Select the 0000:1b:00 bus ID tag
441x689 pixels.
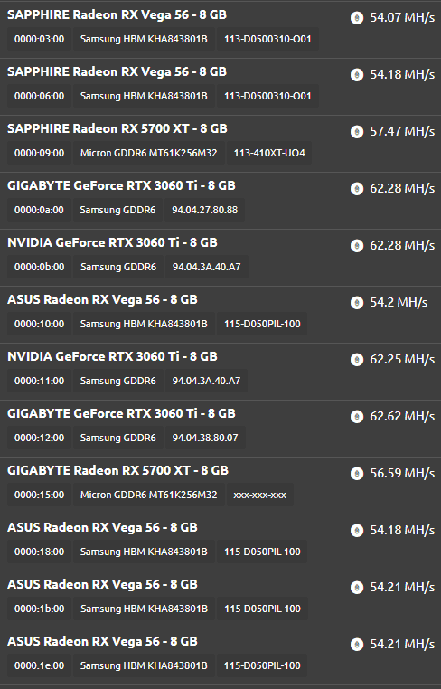(x=39, y=609)
